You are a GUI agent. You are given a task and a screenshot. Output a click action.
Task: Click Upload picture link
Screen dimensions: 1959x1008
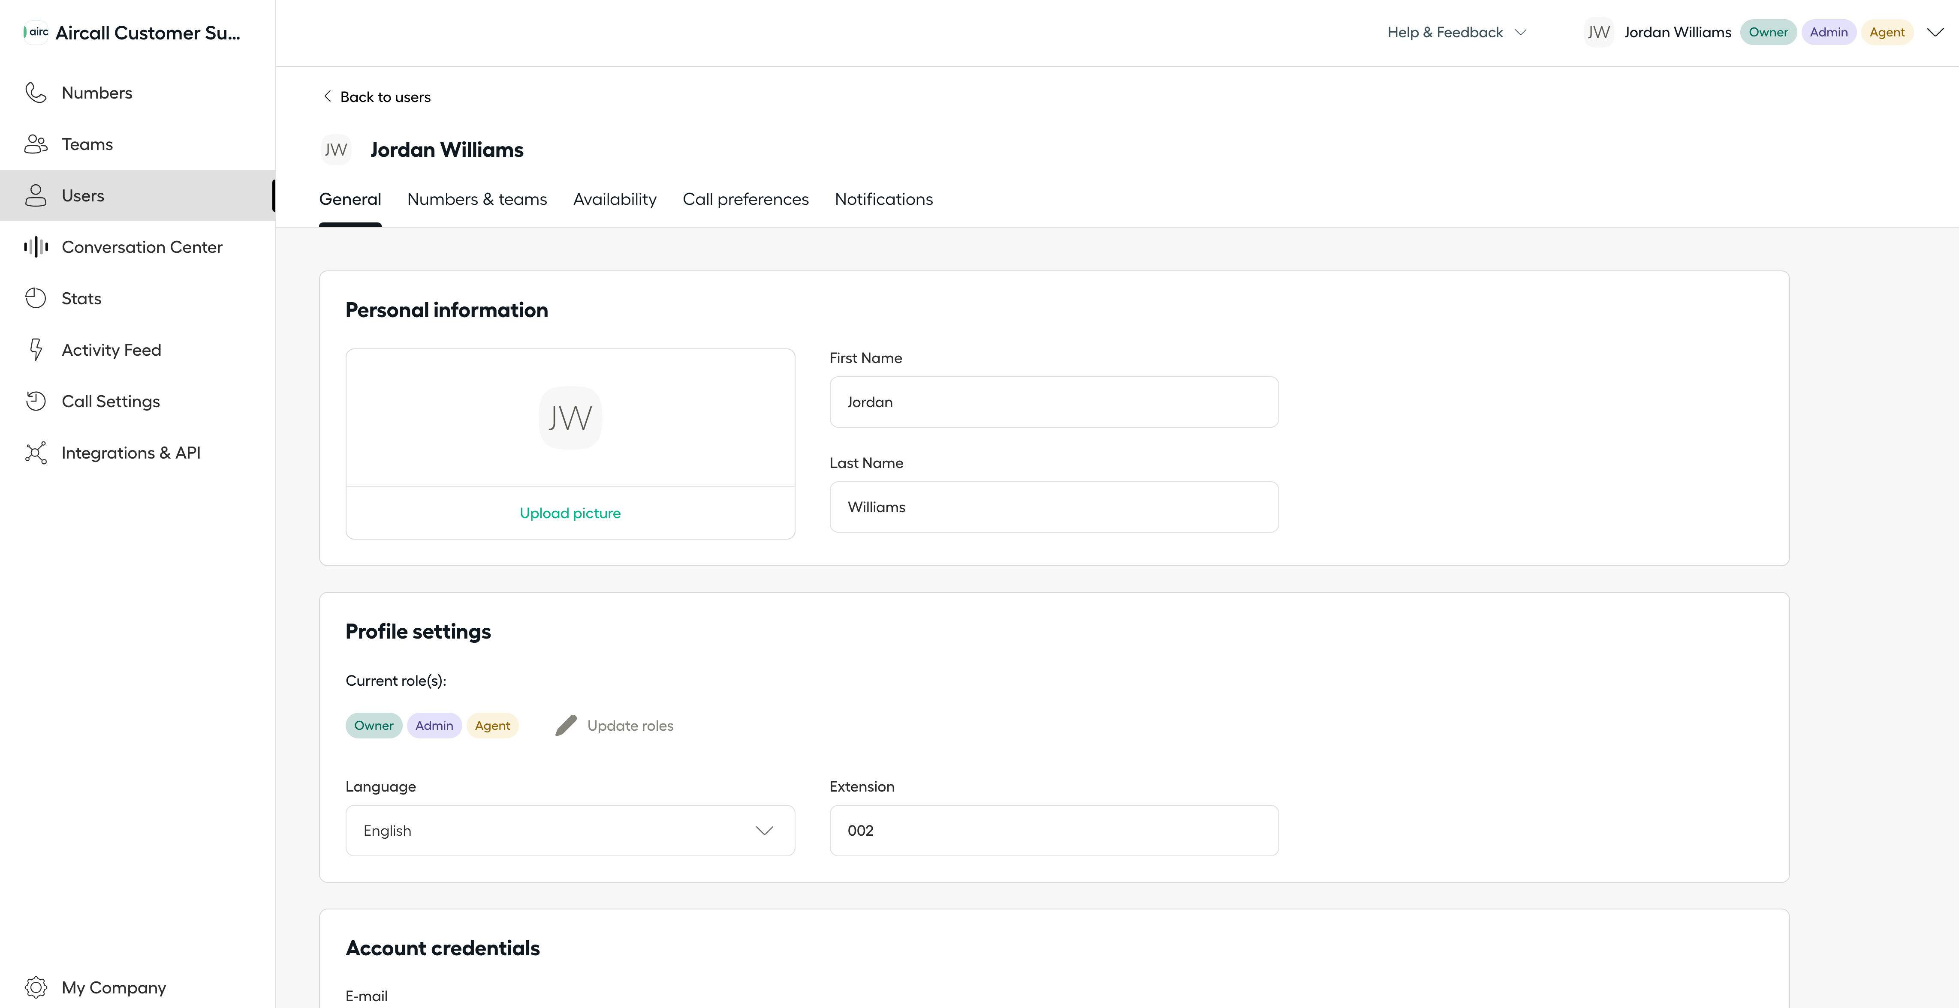pos(570,513)
